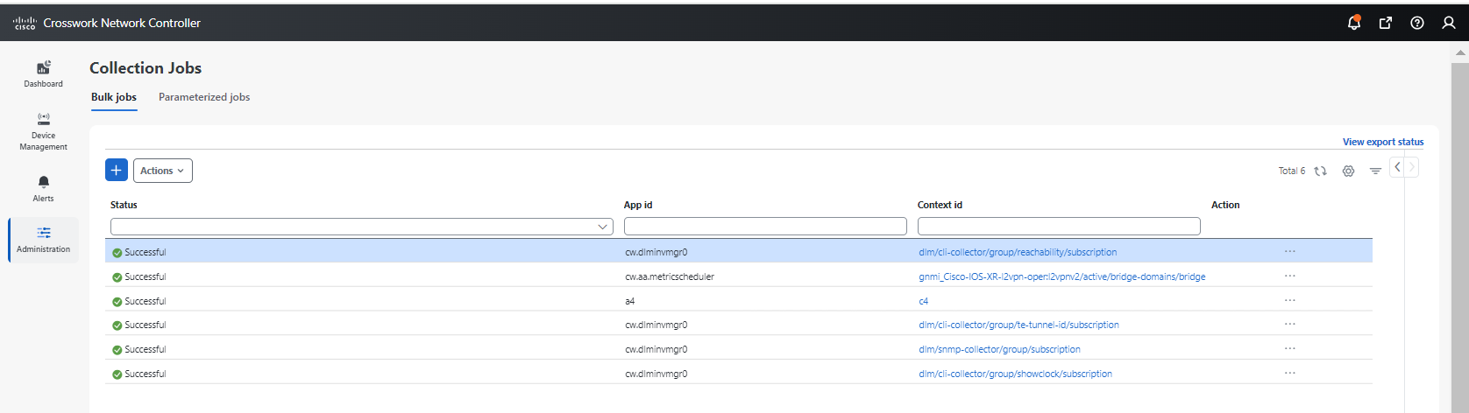Open the notifications bell icon
Image resolution: width=1469 pixels, height=413 pixels.
coord(1354,23)
